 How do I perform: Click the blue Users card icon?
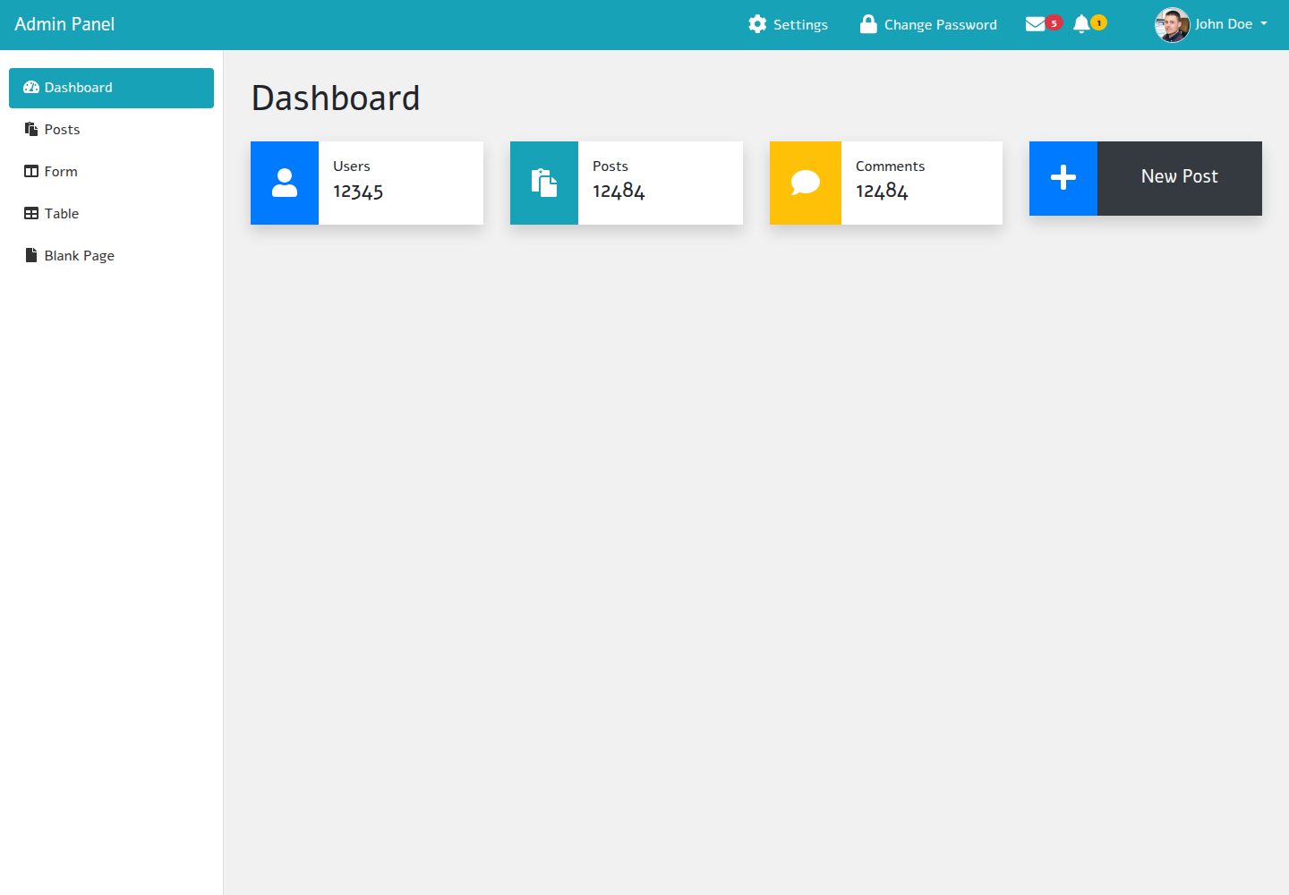285,183
